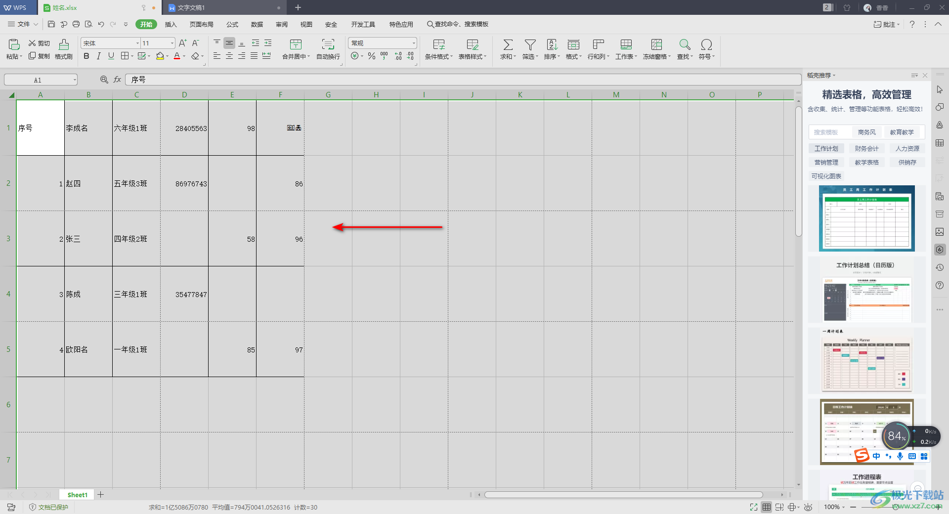Decrease font size with A- icon

pos(196,43)
